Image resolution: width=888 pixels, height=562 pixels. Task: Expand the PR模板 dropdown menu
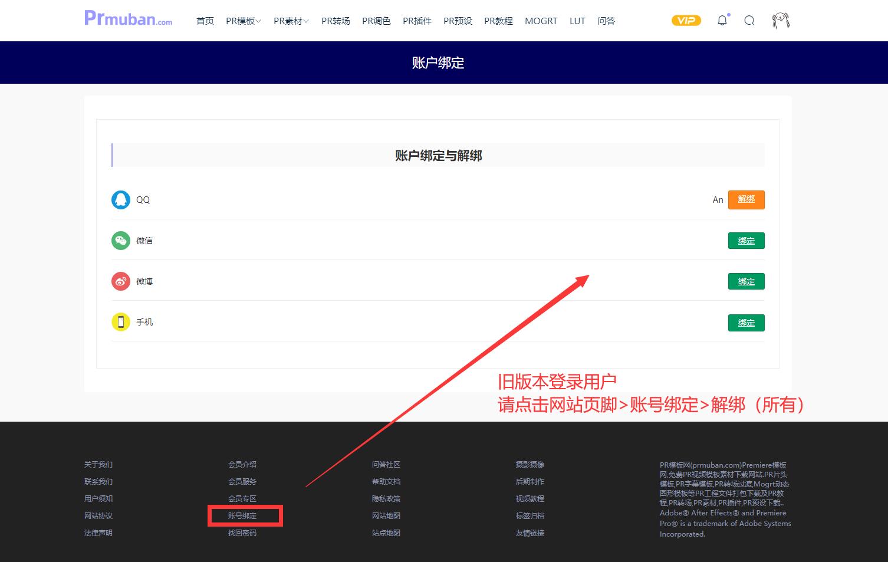pyautogui.click(x=242, y=21)
